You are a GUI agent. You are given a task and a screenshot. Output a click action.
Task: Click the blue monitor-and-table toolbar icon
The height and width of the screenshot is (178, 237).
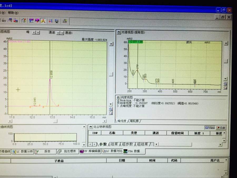10,20
